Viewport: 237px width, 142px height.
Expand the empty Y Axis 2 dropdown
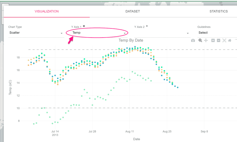point(162,33)
